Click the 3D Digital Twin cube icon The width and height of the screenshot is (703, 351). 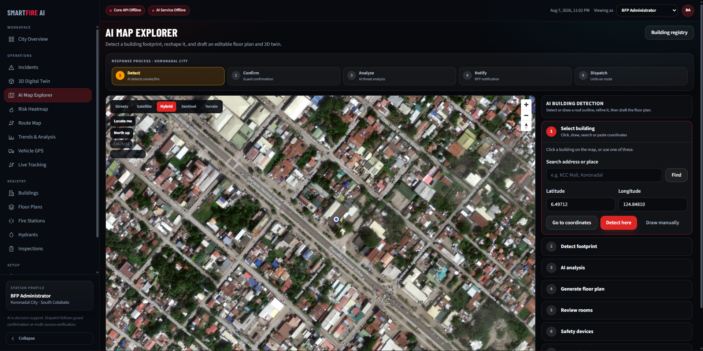pos(11,81)
